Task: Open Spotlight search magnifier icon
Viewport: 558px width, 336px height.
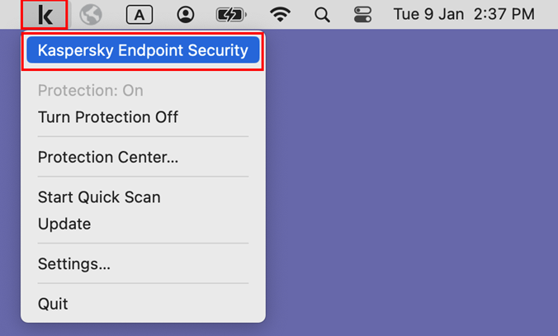Action: click(323, 14)
